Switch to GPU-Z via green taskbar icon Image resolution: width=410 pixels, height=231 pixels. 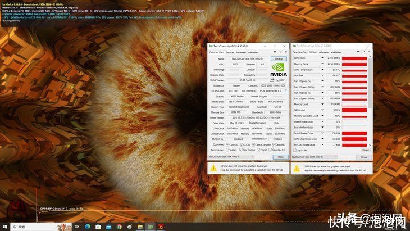(151, 227)
